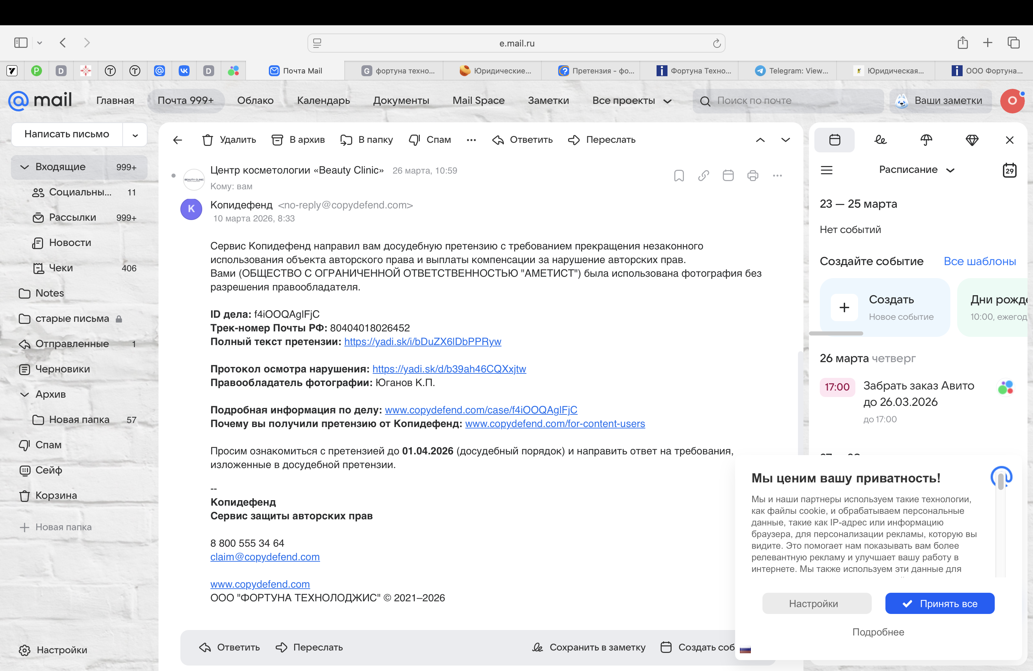Open the yadi.sk Полный текст претензии link
1033x671 pixels.
click(423, 342)
